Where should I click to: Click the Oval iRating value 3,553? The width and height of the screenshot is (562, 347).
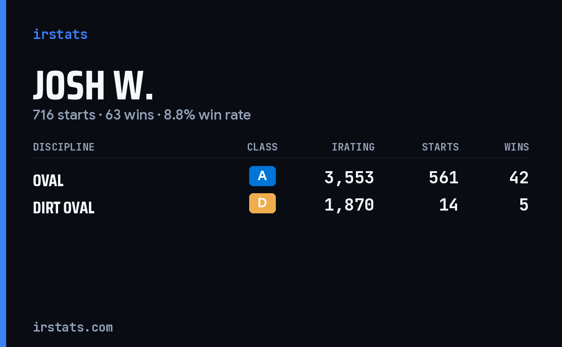click(x=349, y=178)
